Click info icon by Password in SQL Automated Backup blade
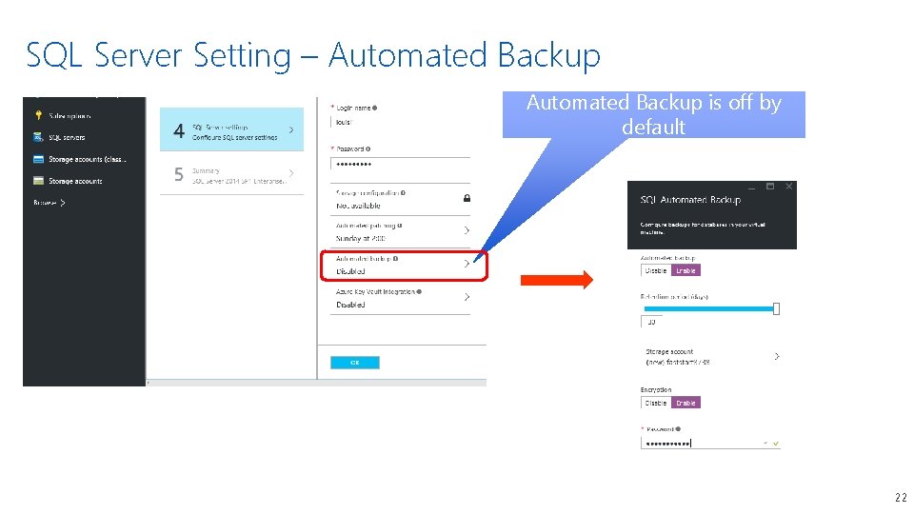Screen dimensions: 914x514 [x=678, y=429]
